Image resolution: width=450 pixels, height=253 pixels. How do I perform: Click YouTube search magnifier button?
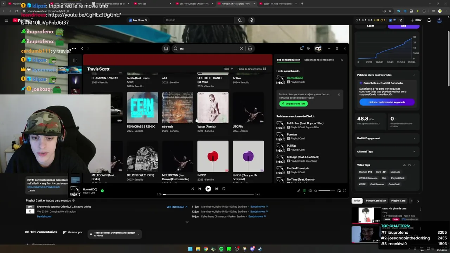coord(239,20)
